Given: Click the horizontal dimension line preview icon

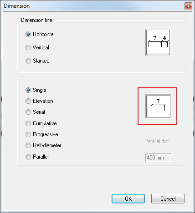Looking at the screenshot, I should pyautogui.click(x=158, y=43).
